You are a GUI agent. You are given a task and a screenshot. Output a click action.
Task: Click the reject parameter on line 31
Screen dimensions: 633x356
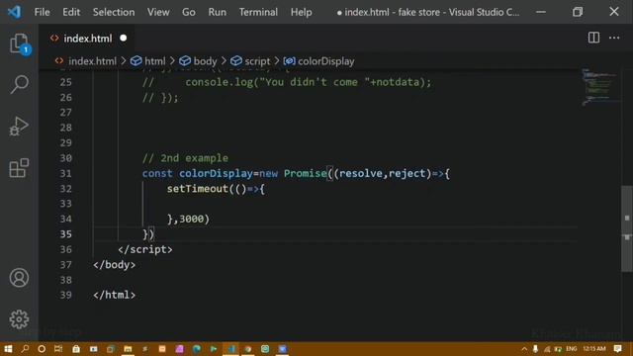407,174
